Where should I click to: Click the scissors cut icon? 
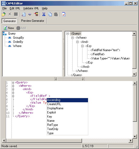pos(44,14)
